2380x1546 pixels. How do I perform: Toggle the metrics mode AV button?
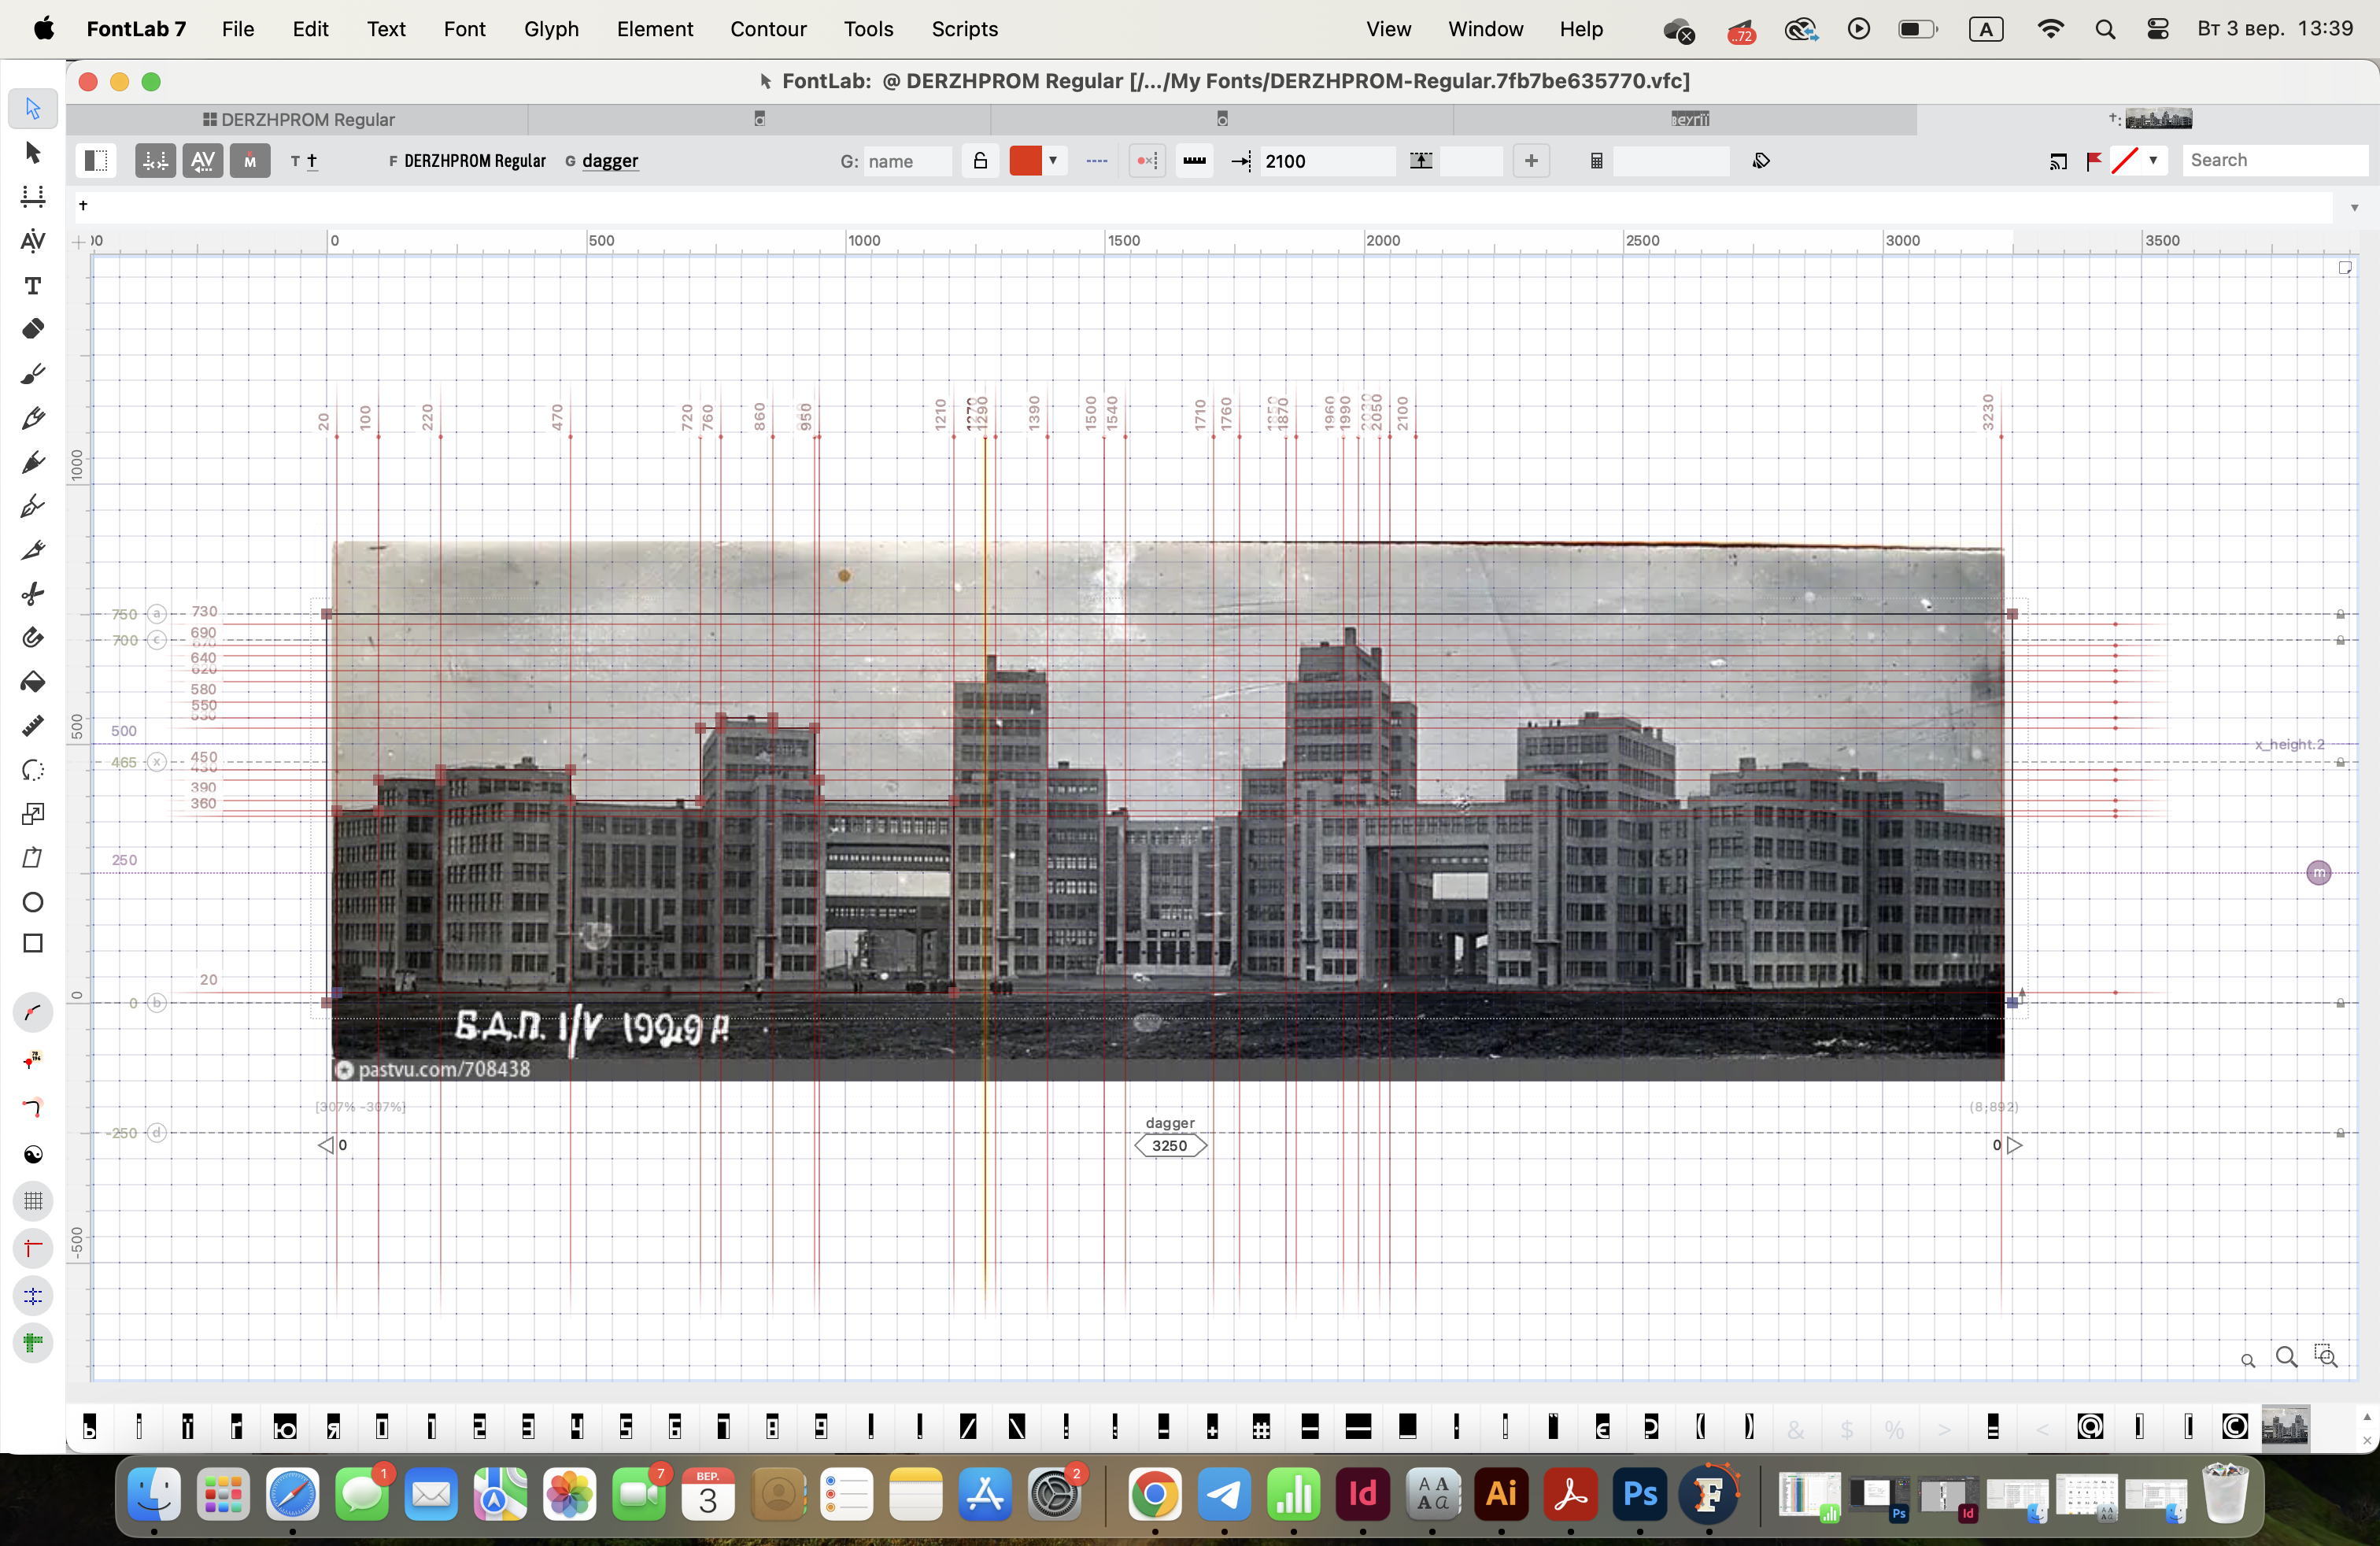203,161
